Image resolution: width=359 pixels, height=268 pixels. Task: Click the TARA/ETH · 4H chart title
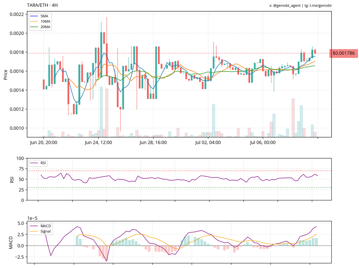point(42,5)
